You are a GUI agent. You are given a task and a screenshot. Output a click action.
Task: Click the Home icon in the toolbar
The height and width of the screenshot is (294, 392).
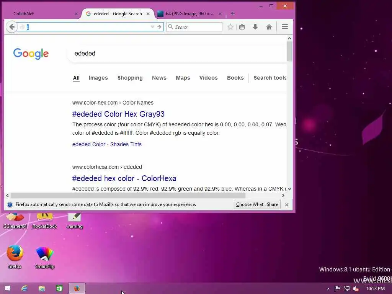click(x=269, y=27)
